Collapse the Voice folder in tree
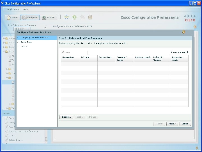Image resolution: width=202 pixels, height=152 pixels. [4, 52]
